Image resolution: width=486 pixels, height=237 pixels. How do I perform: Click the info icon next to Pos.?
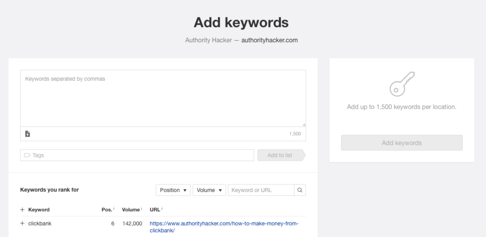tap(114, 209)
